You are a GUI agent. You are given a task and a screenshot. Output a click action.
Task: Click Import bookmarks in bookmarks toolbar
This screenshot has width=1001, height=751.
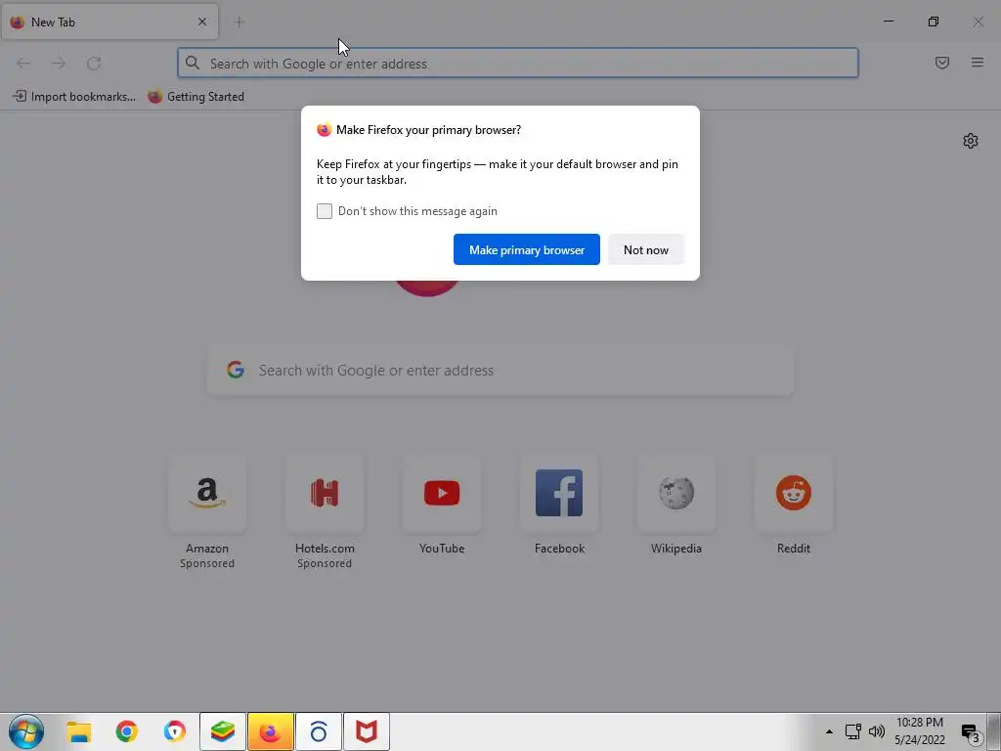[x=74, y=97]
